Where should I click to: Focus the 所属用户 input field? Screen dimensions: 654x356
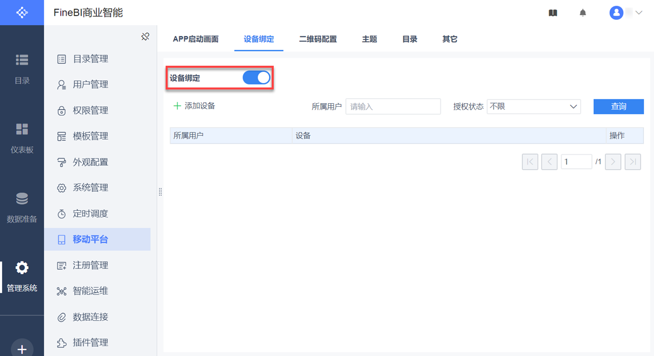pyautogui.click(x=393, y=106)
